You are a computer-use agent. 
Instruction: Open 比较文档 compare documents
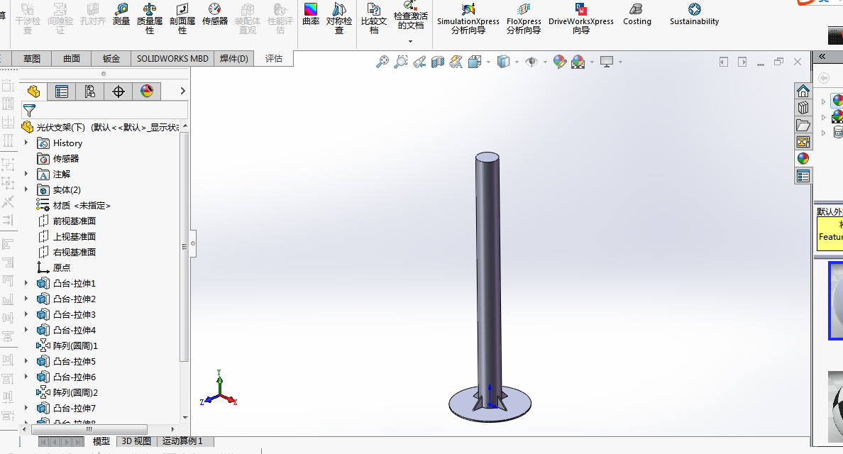pos(374,18)
